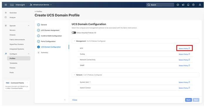205x108 pixels.
Task: Collapse the Network policies section
Action: point(74,75)
